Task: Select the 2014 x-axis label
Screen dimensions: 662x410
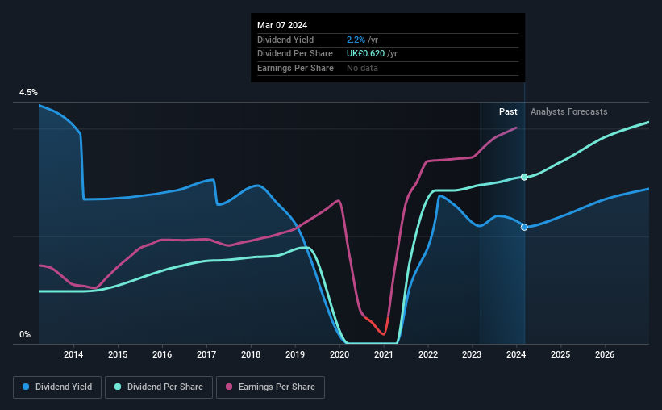Action: pyautogui.click(x=73, y=354)
